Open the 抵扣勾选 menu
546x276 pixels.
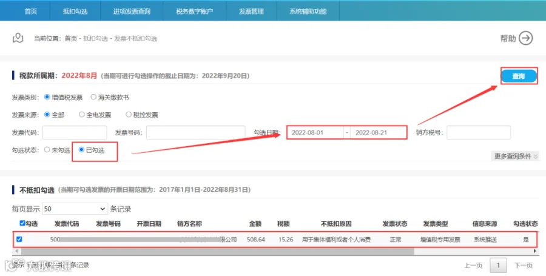(x=75, y=11)
